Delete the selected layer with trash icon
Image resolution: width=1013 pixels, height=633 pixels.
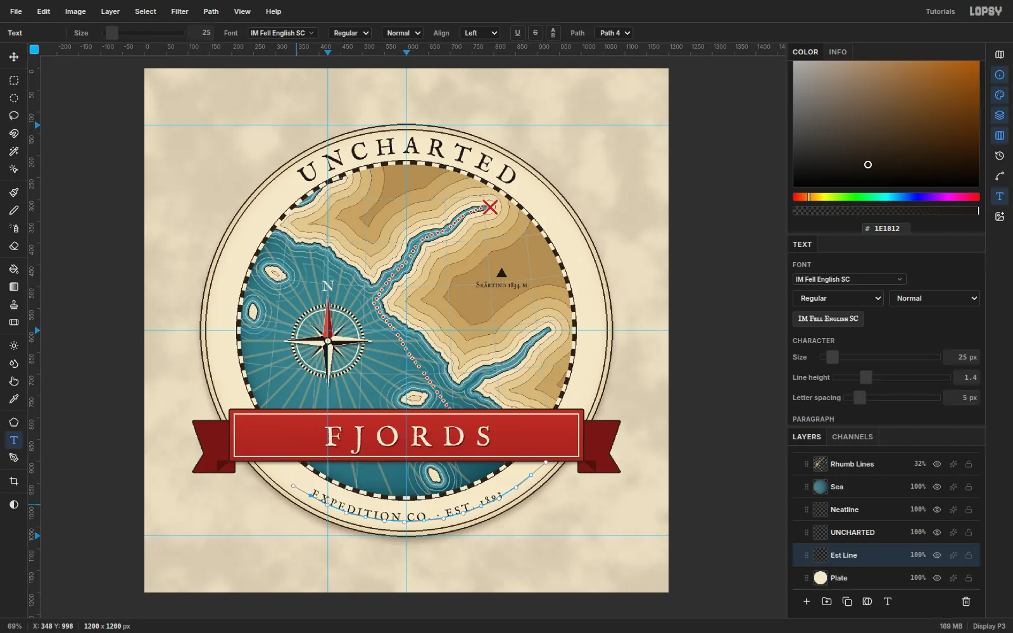tap(966, 601)
